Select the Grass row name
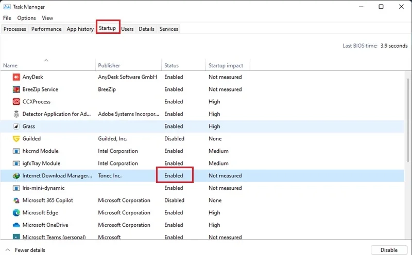 (x=29, y=126)
